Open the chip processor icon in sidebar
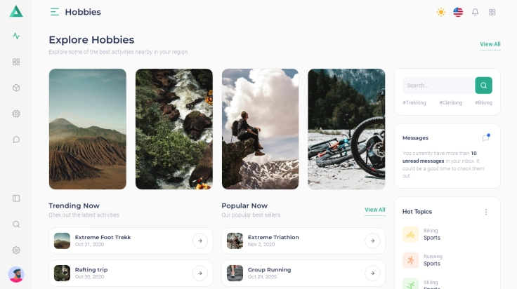 16,114
